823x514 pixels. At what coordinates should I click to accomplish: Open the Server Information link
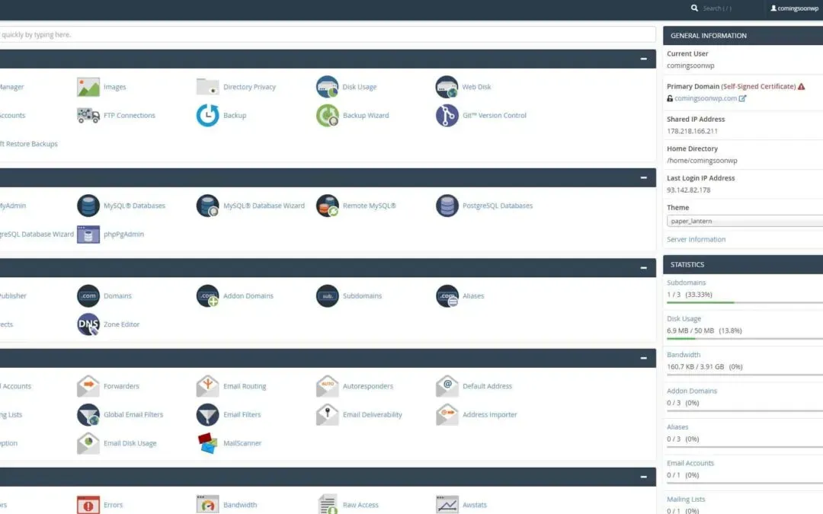click(x=696, y=239)
